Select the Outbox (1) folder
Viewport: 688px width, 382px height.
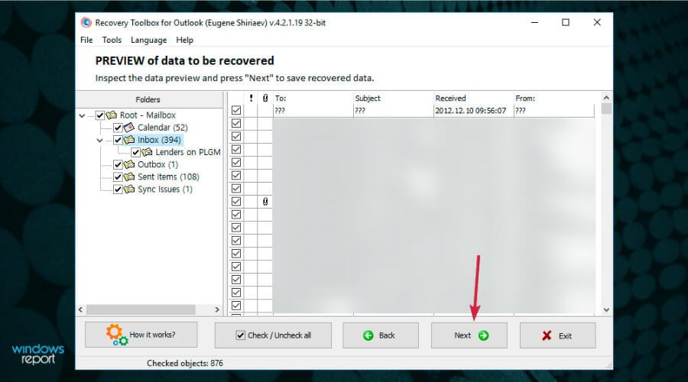point(158,164)
